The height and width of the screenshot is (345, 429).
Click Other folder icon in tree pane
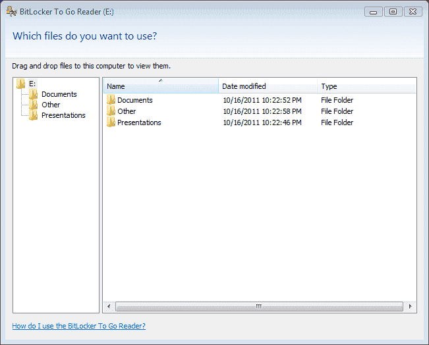[34, 105]
